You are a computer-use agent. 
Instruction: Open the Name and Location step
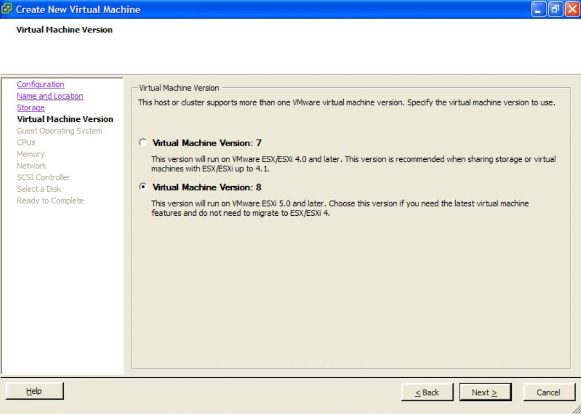tap(50, 96)
